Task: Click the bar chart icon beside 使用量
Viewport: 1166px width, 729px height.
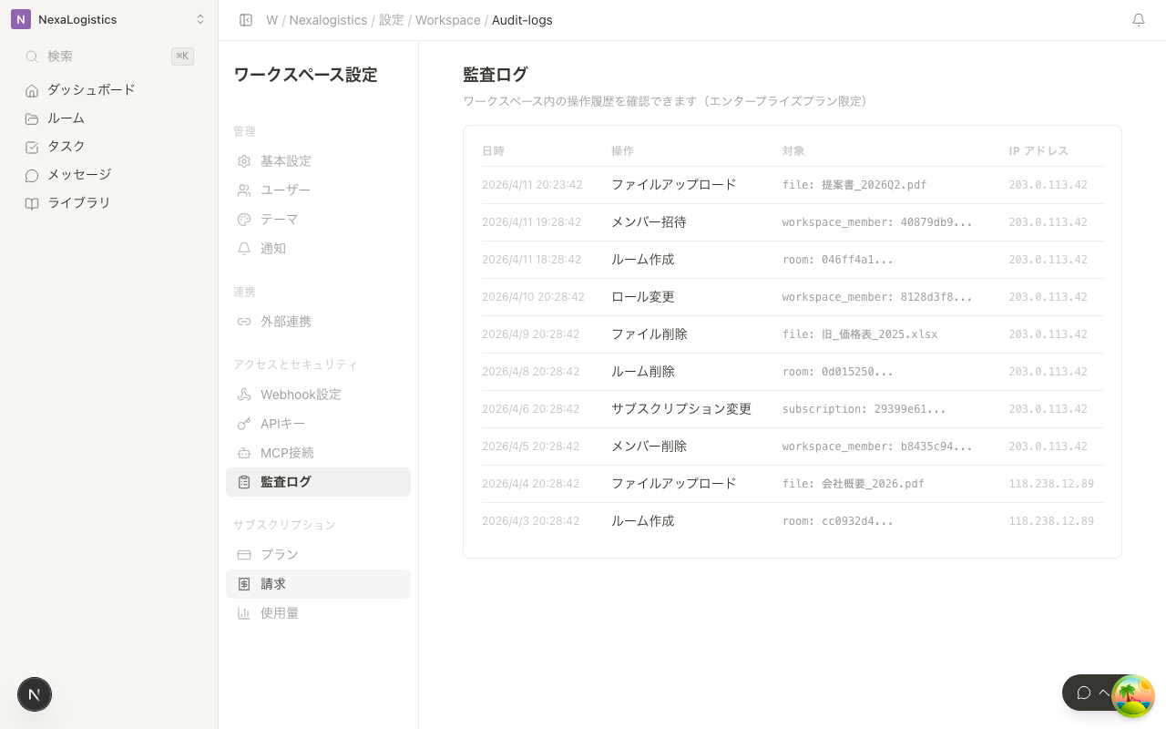Action: [244, 613]
